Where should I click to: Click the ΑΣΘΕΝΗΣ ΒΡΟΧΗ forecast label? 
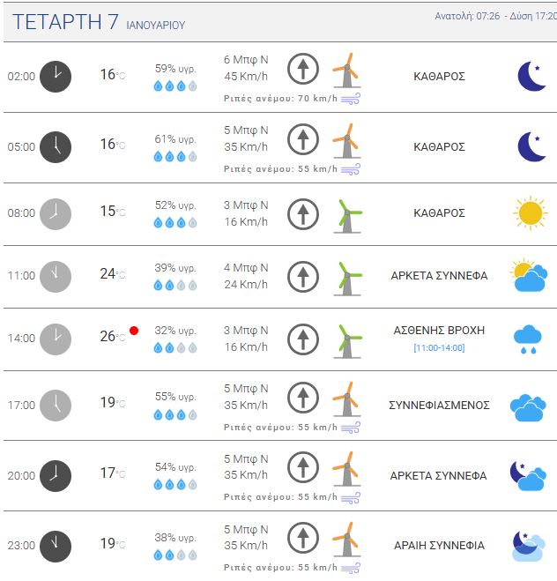(439, 330)
